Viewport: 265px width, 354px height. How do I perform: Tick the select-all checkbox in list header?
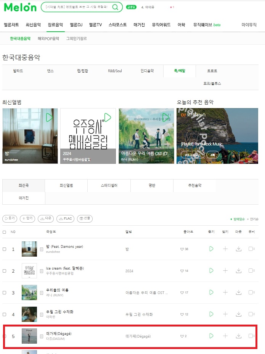(x=4, y=232)
